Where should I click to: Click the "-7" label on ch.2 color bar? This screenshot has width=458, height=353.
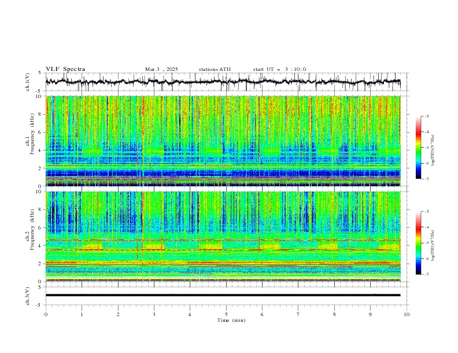pyautogui.click(x=427, y=275)
